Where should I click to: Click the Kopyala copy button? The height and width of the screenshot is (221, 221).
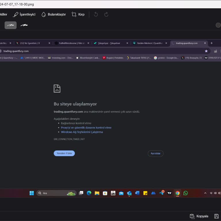199,216
